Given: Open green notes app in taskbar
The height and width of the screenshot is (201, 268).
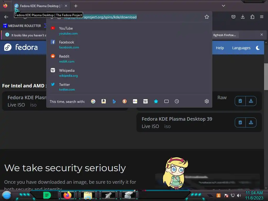Looking at the screenshot, I should (x=47, y=195).
